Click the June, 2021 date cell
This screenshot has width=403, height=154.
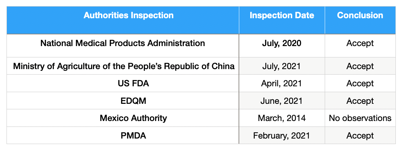(x=282, y=100)
